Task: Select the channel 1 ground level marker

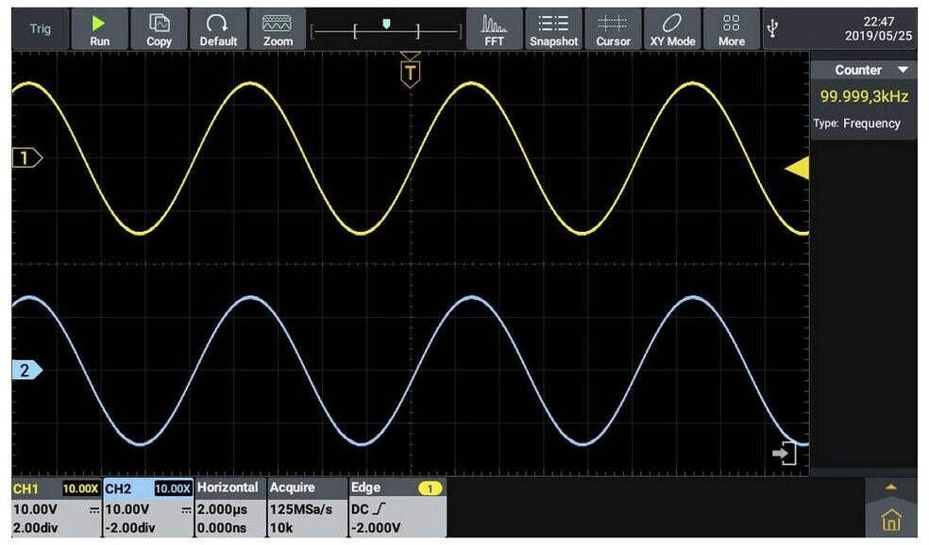Action: click(x=26, y=158)
